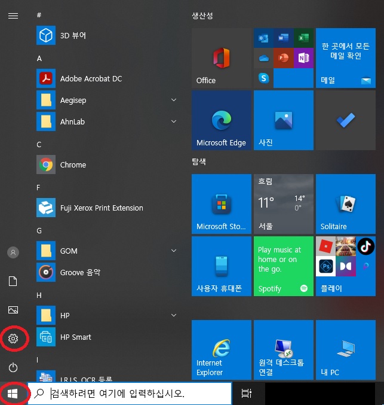The width and height of the screenshot is (384, 405).
Task: Open PowerPoint from the Office group tile
Action: tap(284, 58)
